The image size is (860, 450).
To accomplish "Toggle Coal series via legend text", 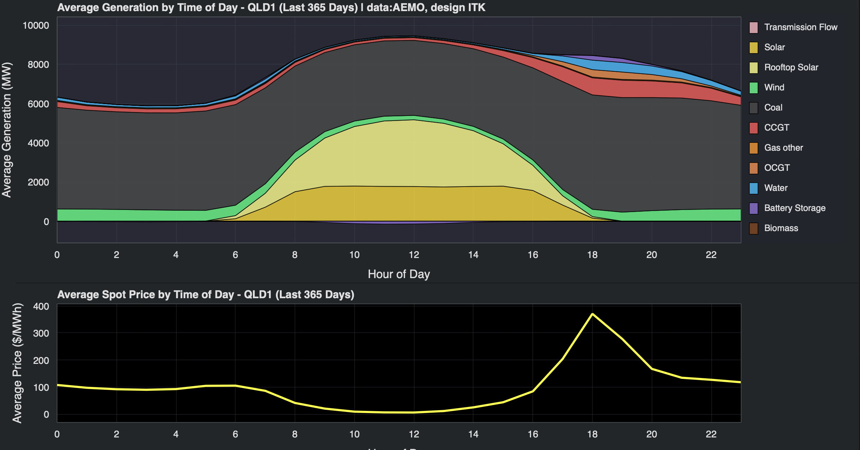I will point(773,108).
